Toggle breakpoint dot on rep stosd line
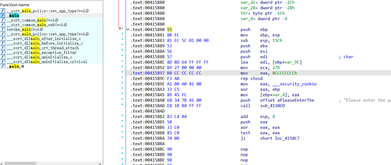The image size is (391, 165). (122, 78)
